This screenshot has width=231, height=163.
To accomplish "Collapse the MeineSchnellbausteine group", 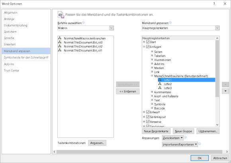I will (x=152, y=76).
